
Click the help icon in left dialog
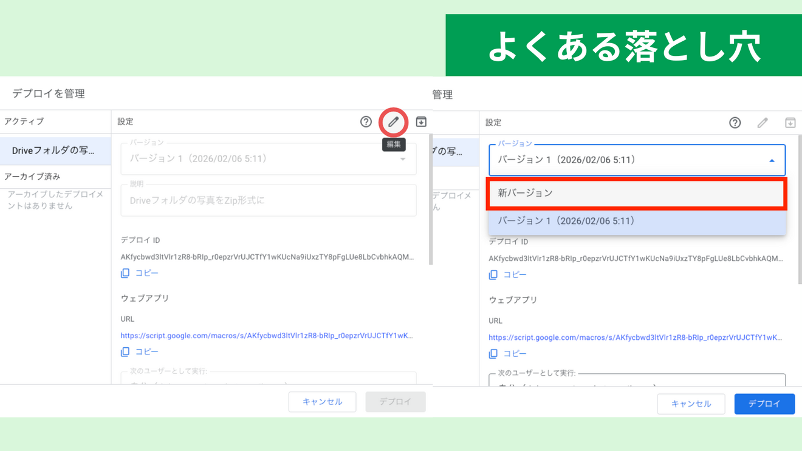(x=366, y=122)
